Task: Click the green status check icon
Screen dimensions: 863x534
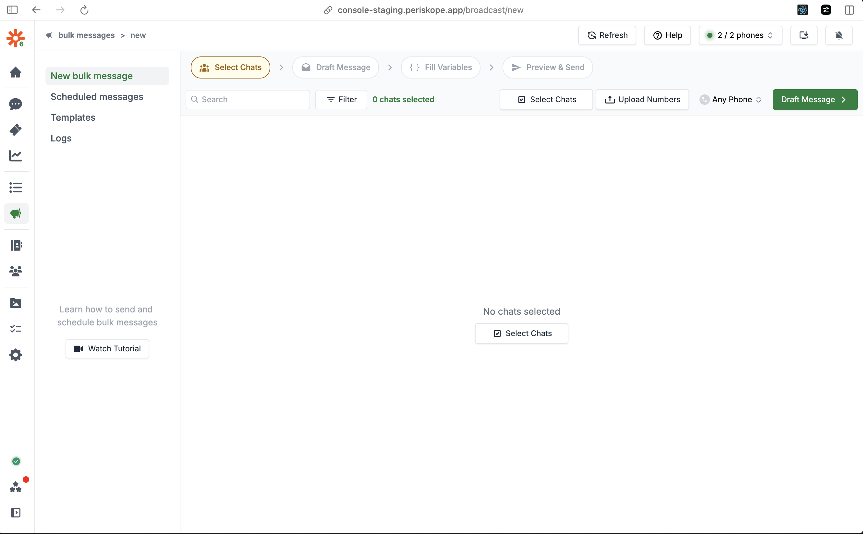Action: [16, 461]
